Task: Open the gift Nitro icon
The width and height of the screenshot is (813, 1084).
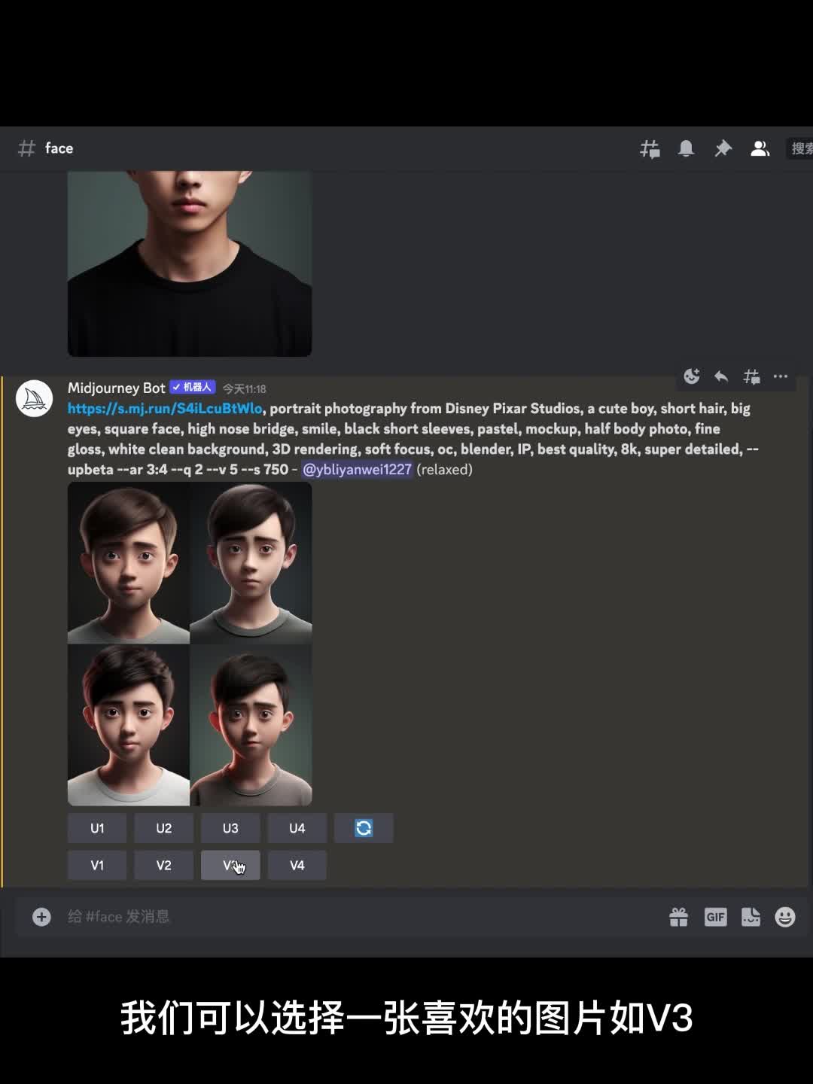Action: coord(678,917)
